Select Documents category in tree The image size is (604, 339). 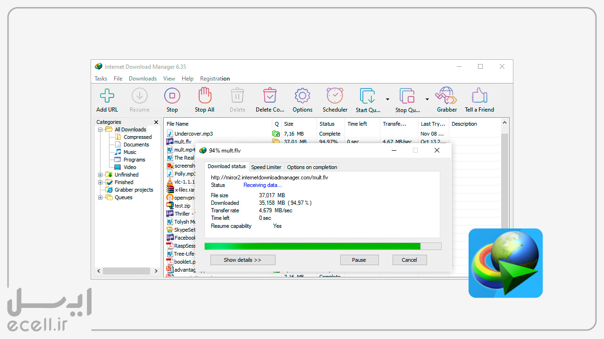click(x=136, y=145)
